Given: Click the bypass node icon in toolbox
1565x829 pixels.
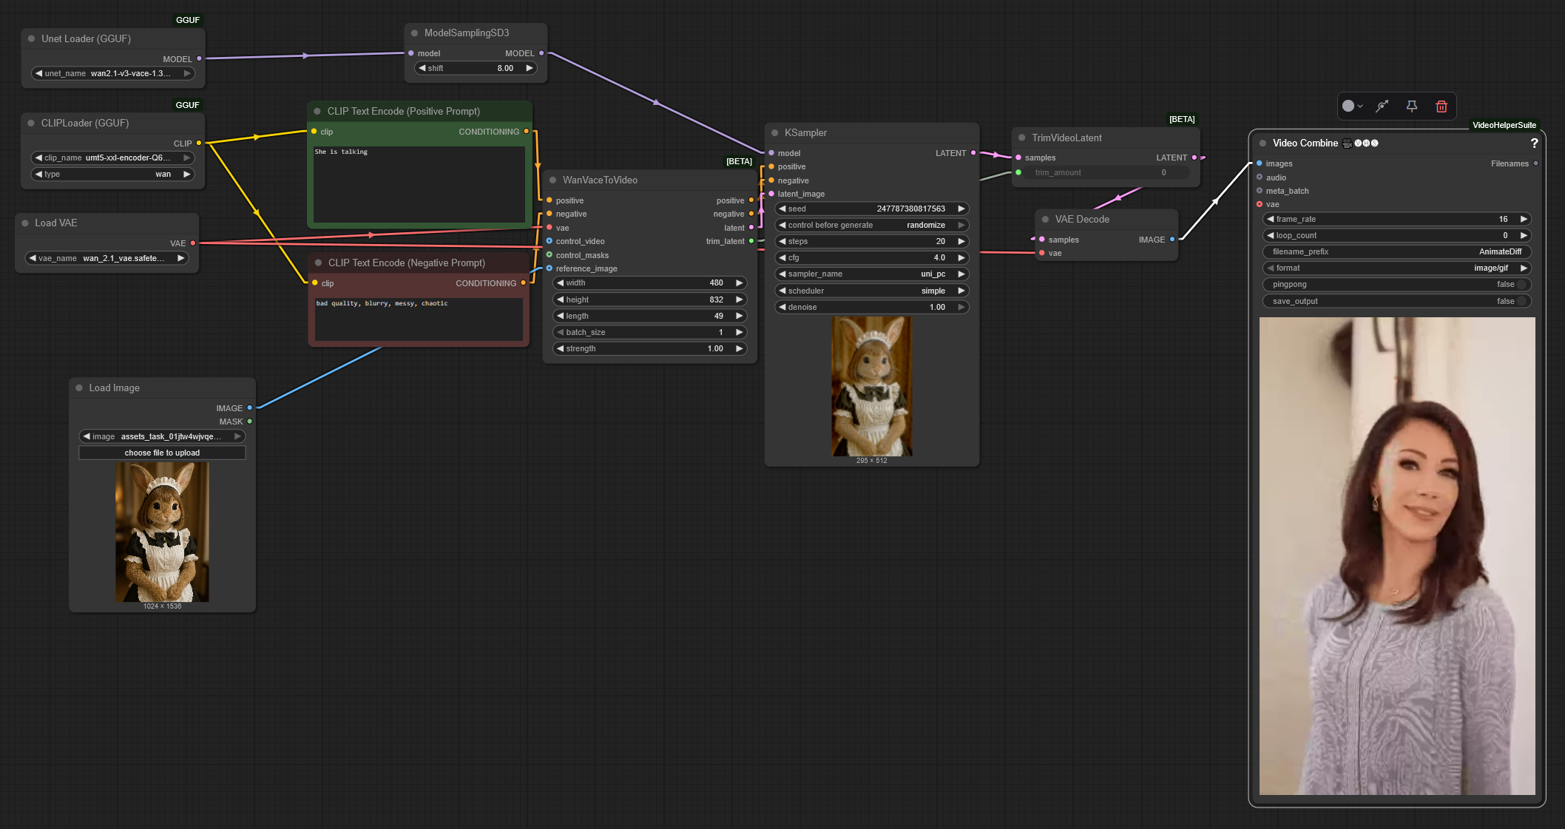Looking at the screenshot, I should coord(1382,106).
